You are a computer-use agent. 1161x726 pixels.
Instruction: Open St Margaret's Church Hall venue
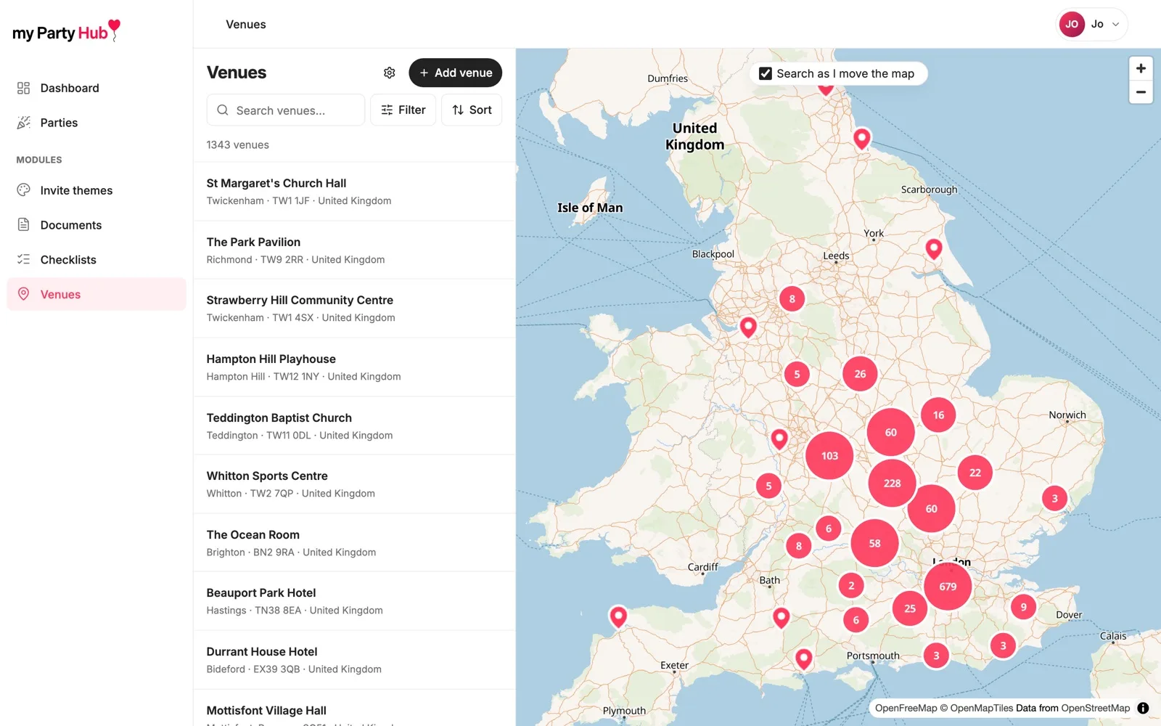click(x=354, y=192)
